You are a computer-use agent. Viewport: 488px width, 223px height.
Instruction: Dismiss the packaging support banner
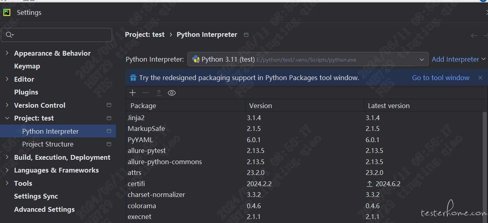point(480,78)
